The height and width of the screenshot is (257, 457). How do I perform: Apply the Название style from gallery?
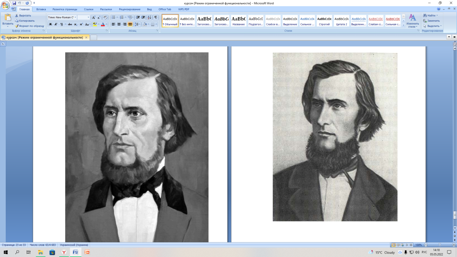[x=238, y=21]
